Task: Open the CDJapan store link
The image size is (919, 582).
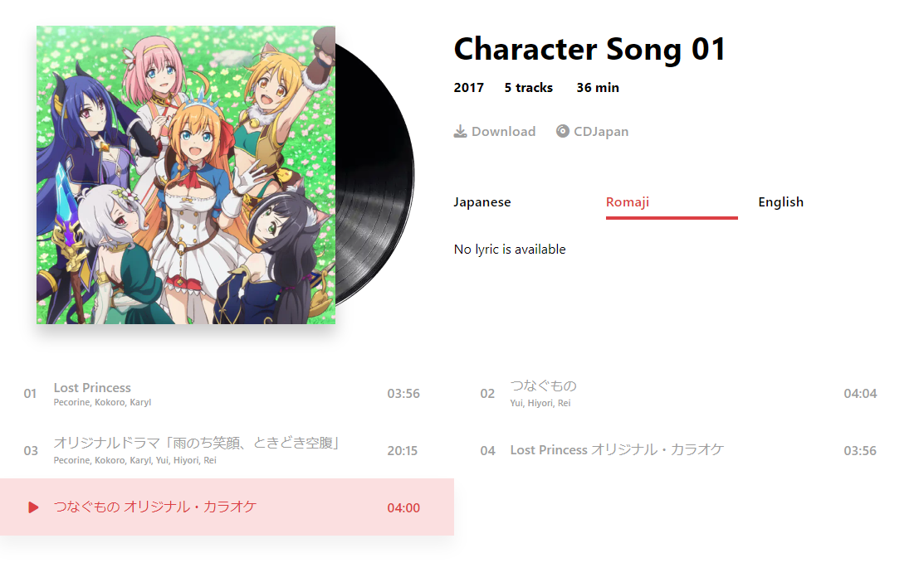Action: coord(592,131)
